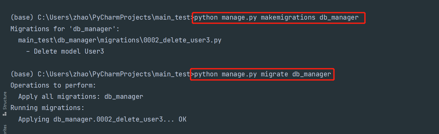Click the "Migrations for 'db_manager':" output line
The image size is (439, 134).
click(x=65, y=29)
